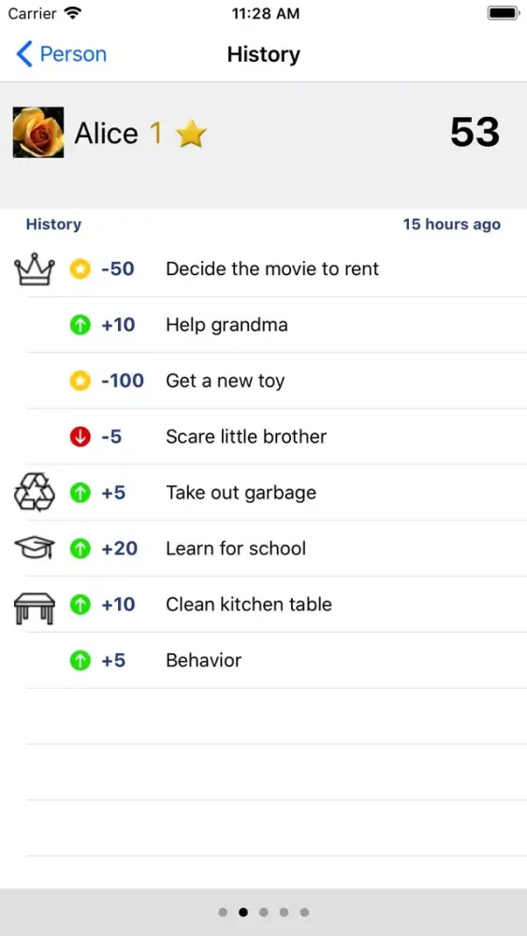Tap the 15 hours ago timestamp
Image resolution: width=527 pixels, height=936 pixels.
click(452, 225)
